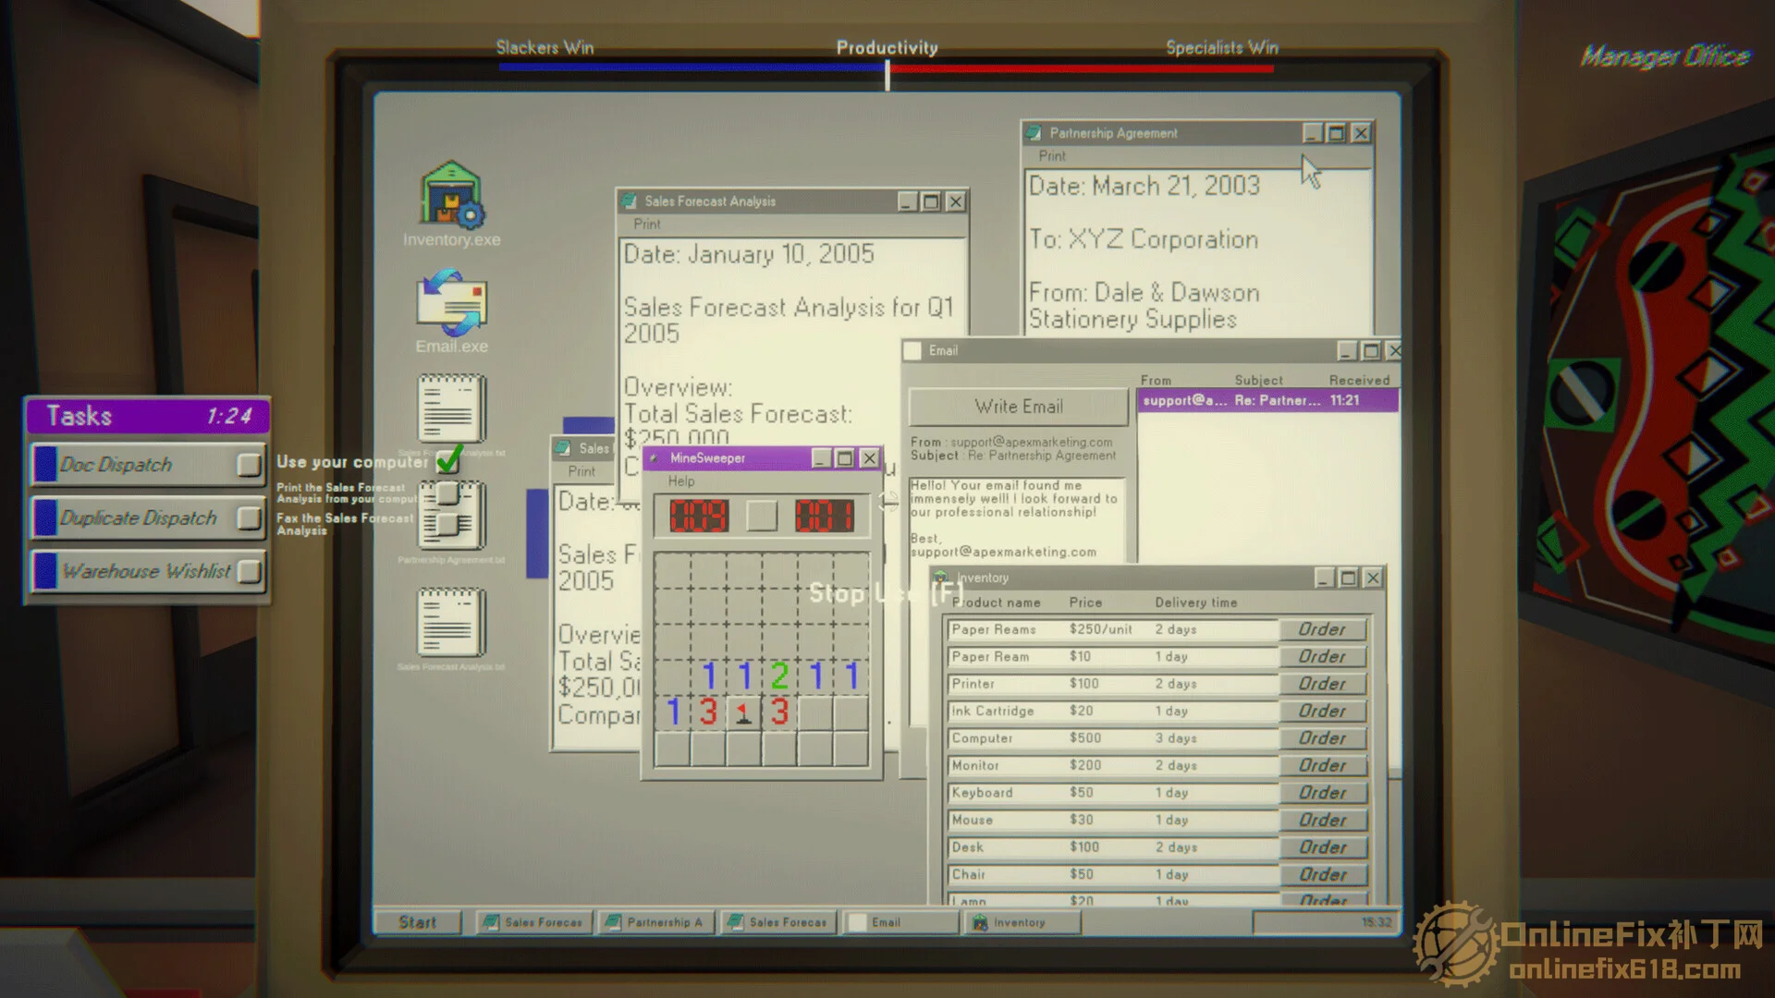Click the Start button on the taskbar
This screenshot has height=998, width=1775.
[x=417, y=922]
